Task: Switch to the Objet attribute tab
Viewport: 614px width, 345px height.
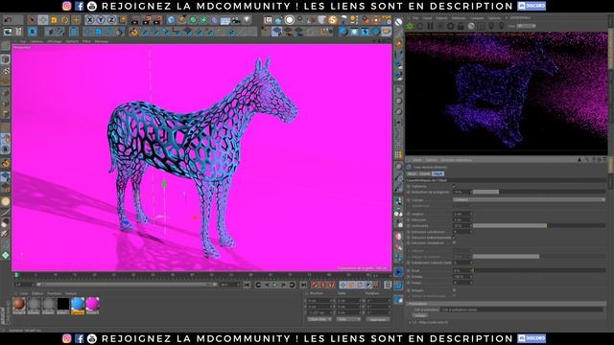Action: coord(437,173)
